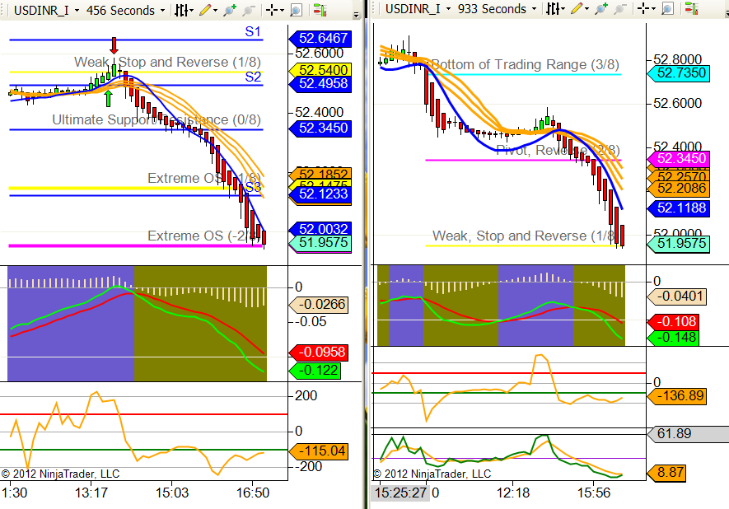Select the S1 pivot label
This screenshot has height=509, width=729.
coord(253,31)
